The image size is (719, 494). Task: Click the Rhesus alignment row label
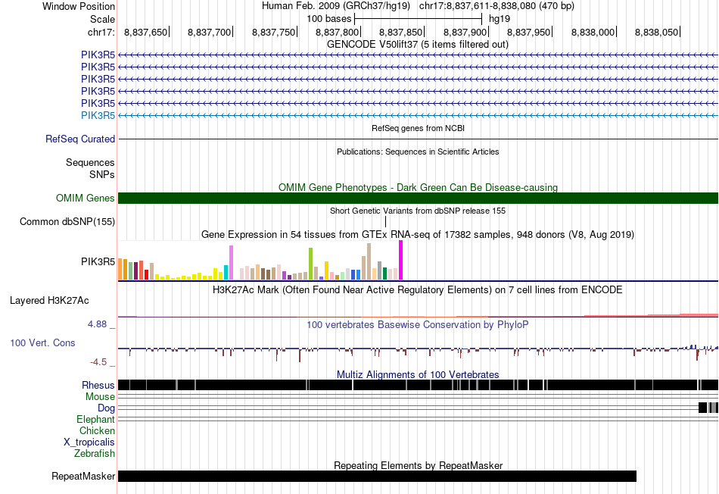point(98,385)
